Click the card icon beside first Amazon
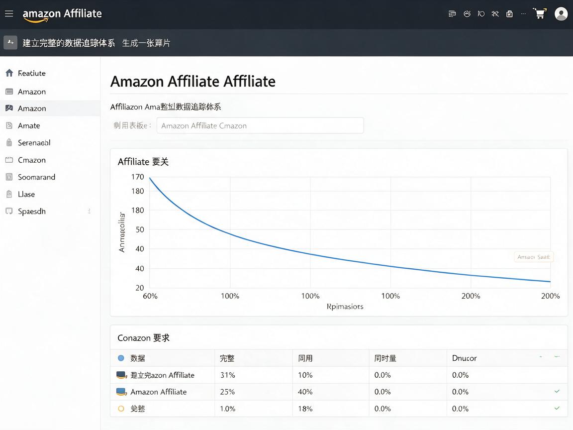 coord(9,92)
